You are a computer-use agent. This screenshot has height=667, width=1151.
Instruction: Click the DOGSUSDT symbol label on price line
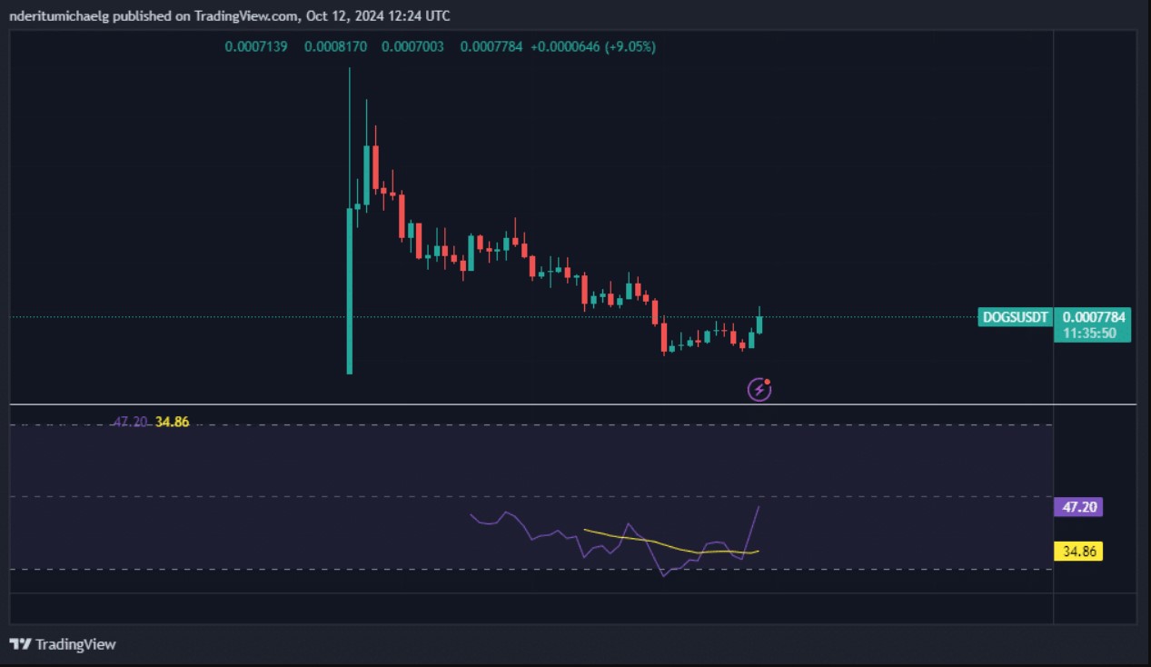coord(1017,318)
